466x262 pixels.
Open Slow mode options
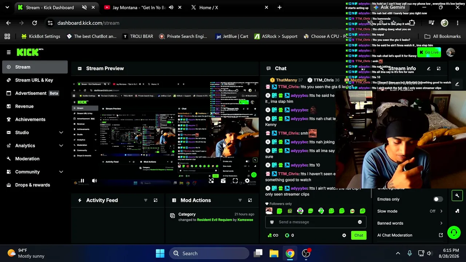[x=410, y=211]
